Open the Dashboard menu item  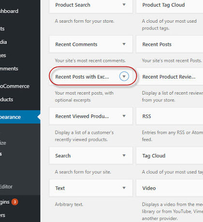9,11
